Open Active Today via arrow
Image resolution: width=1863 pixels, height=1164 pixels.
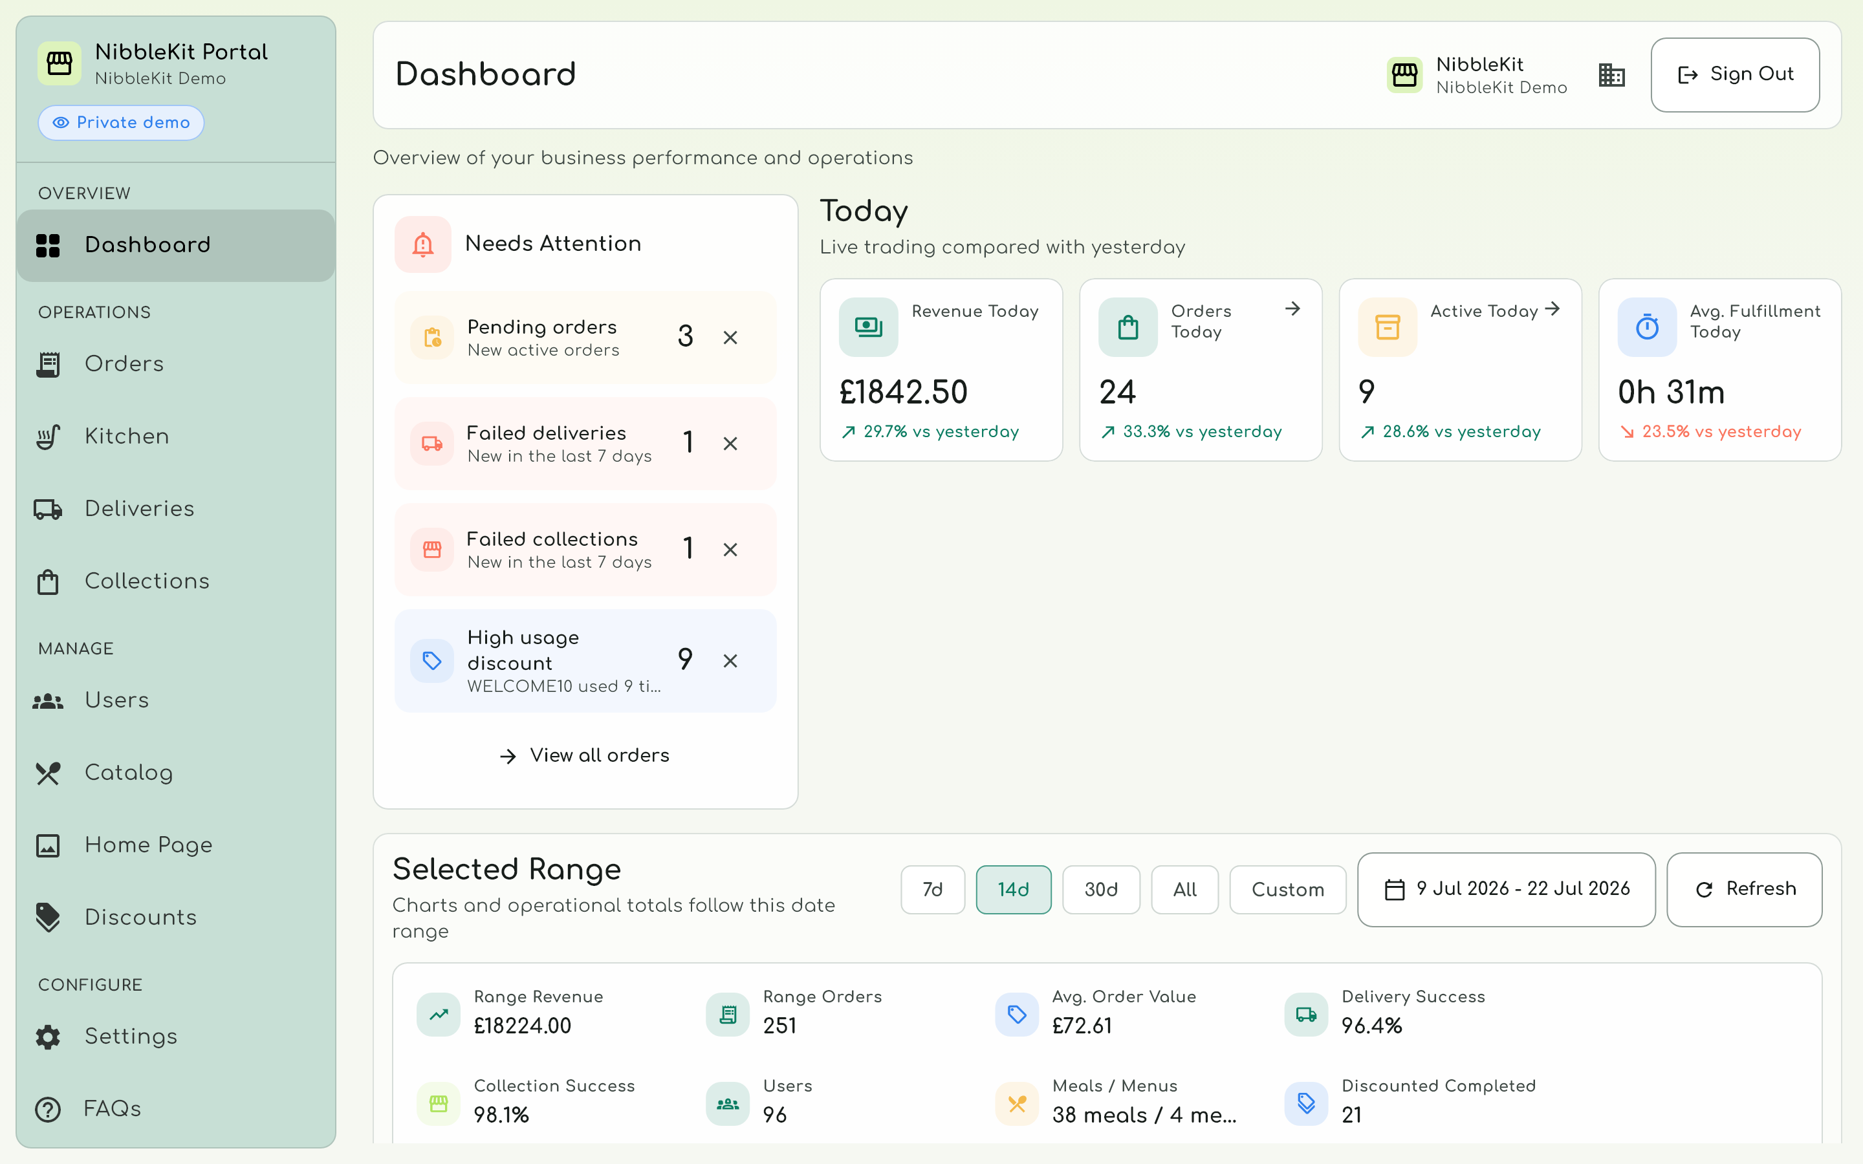pos(1552,308)
